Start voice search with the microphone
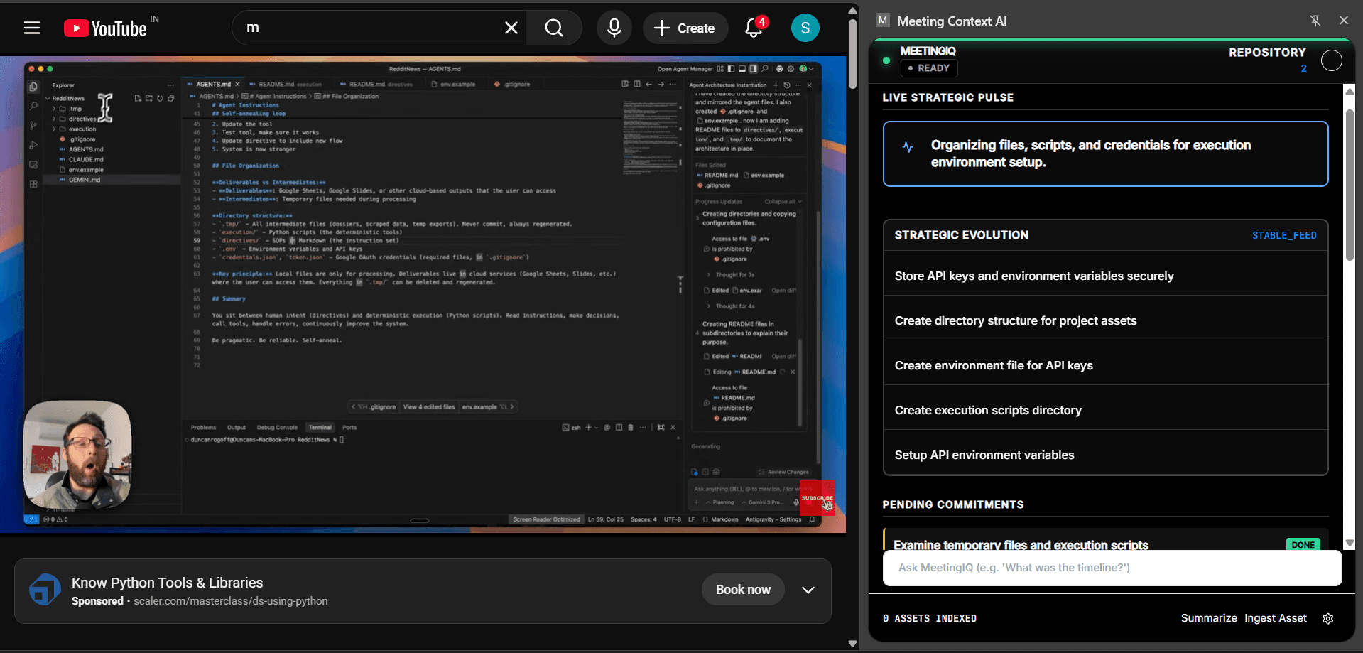The image size is (1363, 653). point(614,28)
